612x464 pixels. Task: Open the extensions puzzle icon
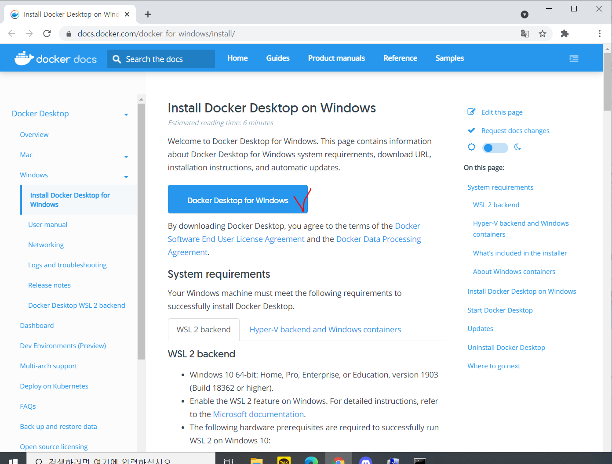[x=565, y=34]
